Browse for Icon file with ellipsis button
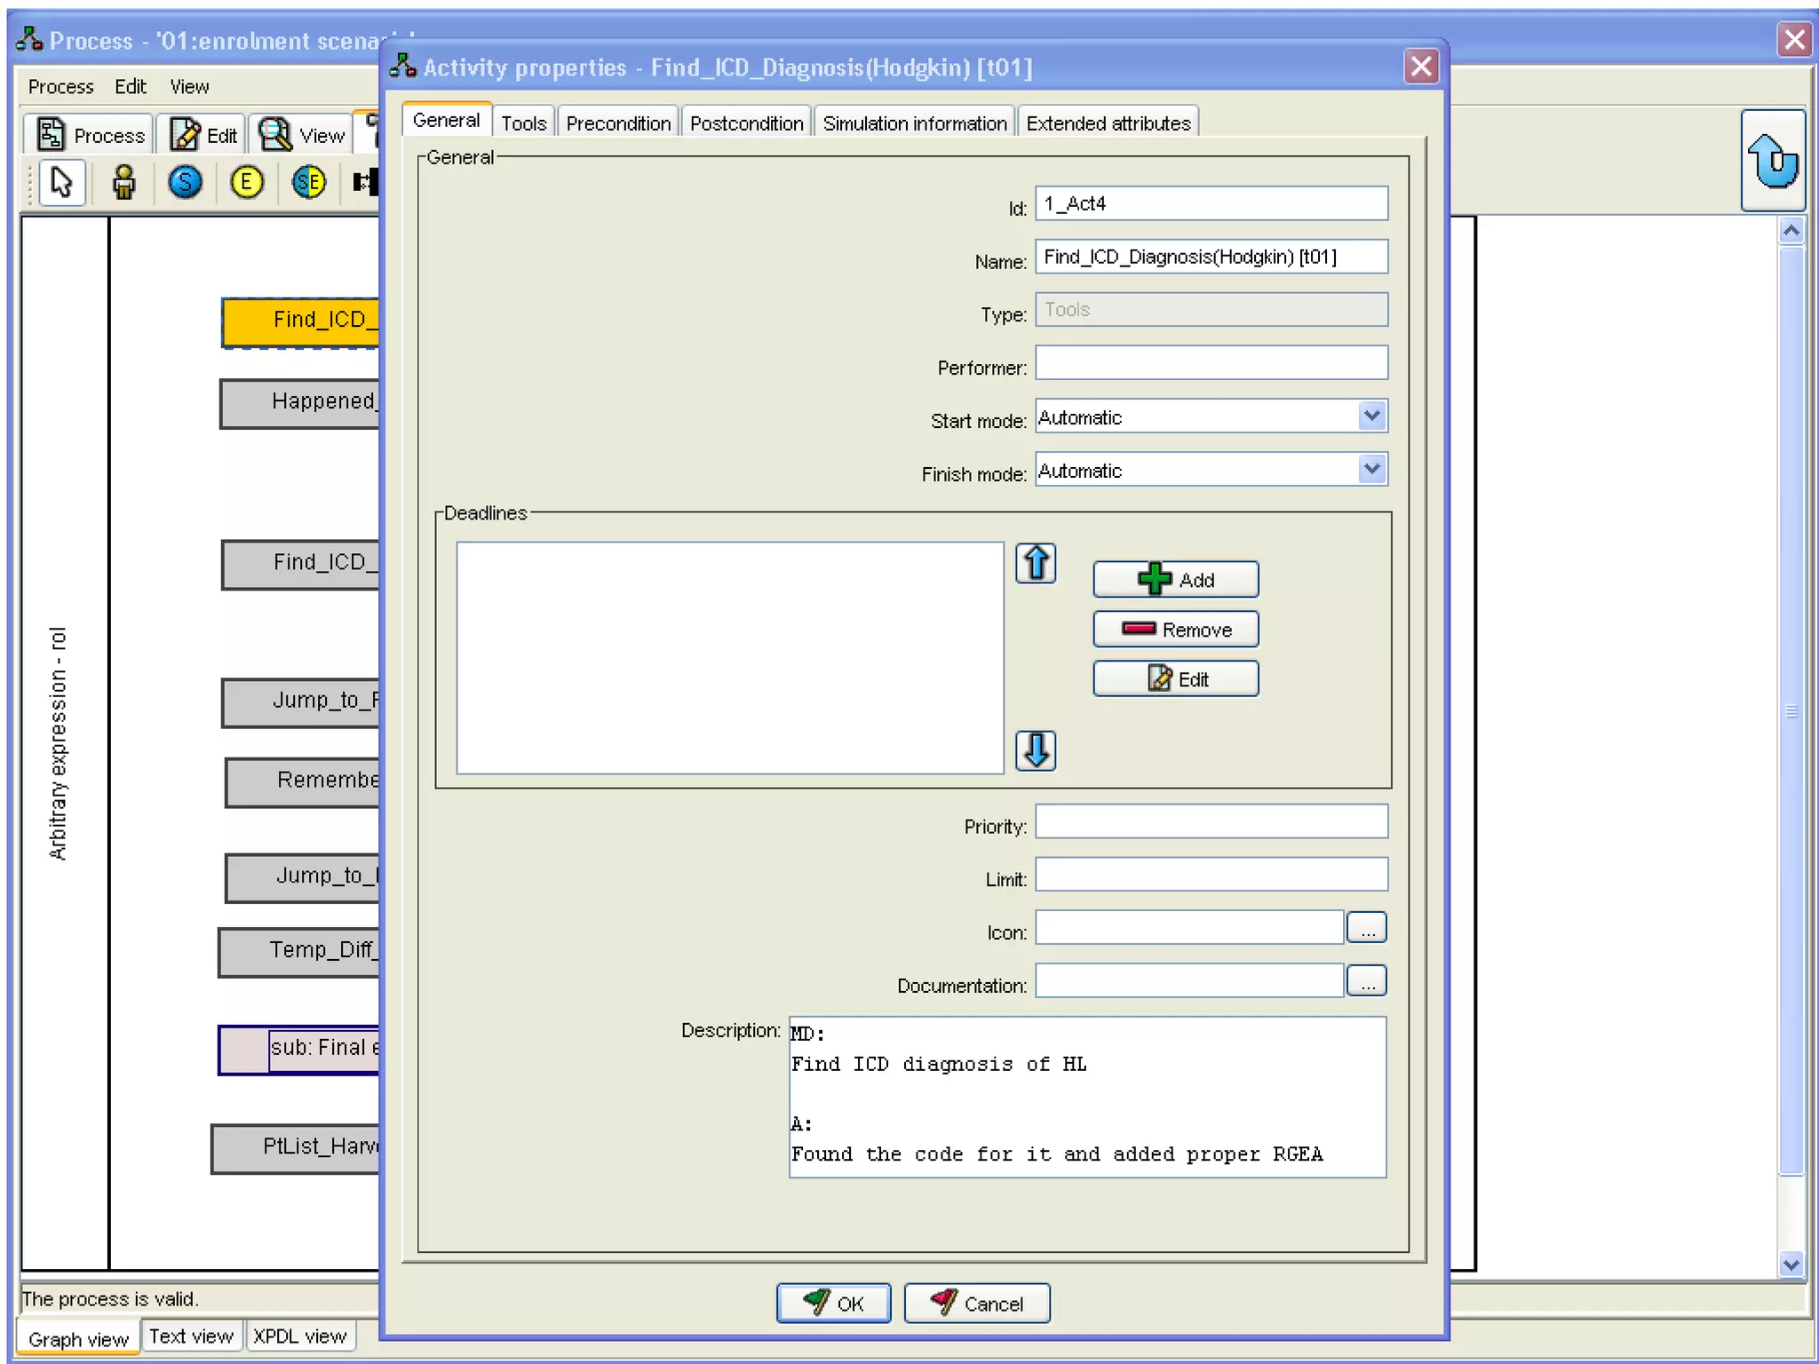 click(1366, 929)
